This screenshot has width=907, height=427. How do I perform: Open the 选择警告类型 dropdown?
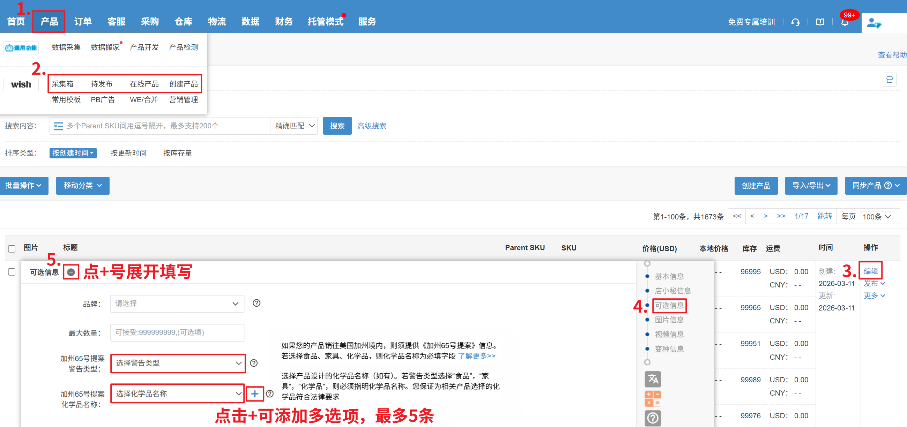(x=178, y=363)
